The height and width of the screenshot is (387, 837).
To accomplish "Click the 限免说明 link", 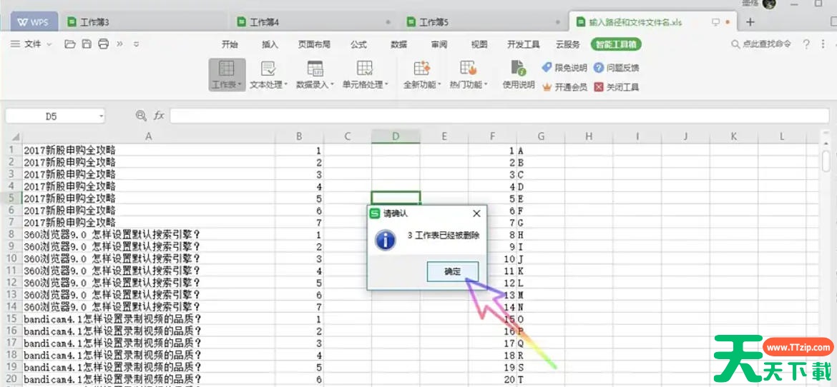I will (564, 68).
